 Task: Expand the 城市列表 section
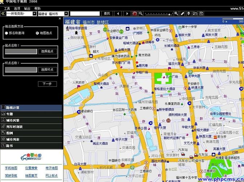pyautogui.click(x=13, y=139)
